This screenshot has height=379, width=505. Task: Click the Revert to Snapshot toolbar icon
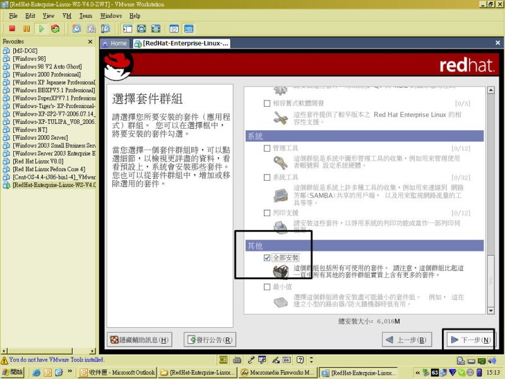[91, 28]
